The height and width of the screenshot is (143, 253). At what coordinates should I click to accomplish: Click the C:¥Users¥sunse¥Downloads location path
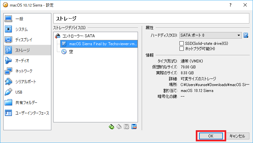[x=215, y=85]
